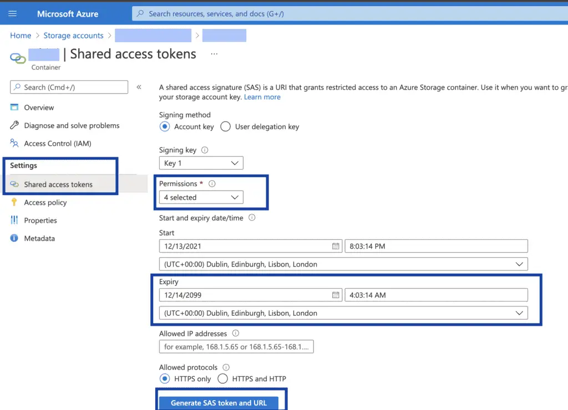568x410 pixels.
Task: Follow the Learn more link
Action: pyautogui.click(x=262, y=97)
